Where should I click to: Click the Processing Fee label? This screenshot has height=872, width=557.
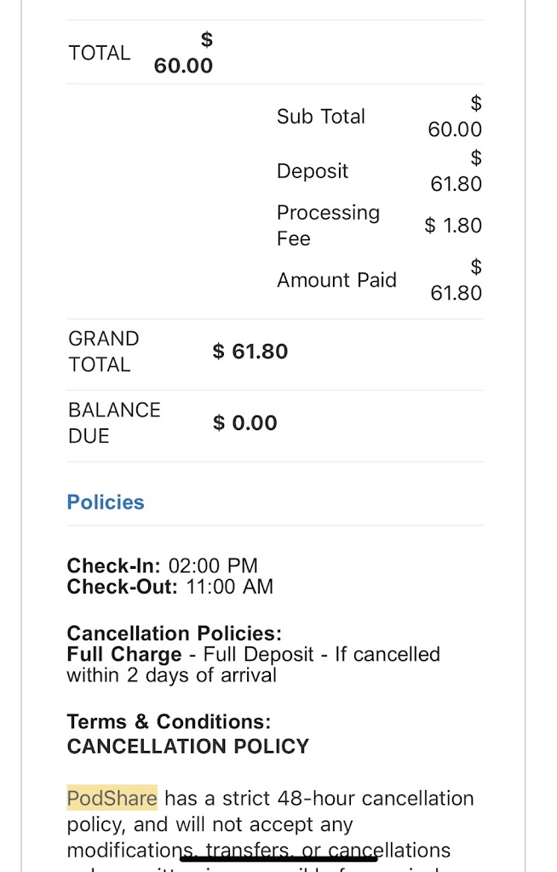coord(328,226)
